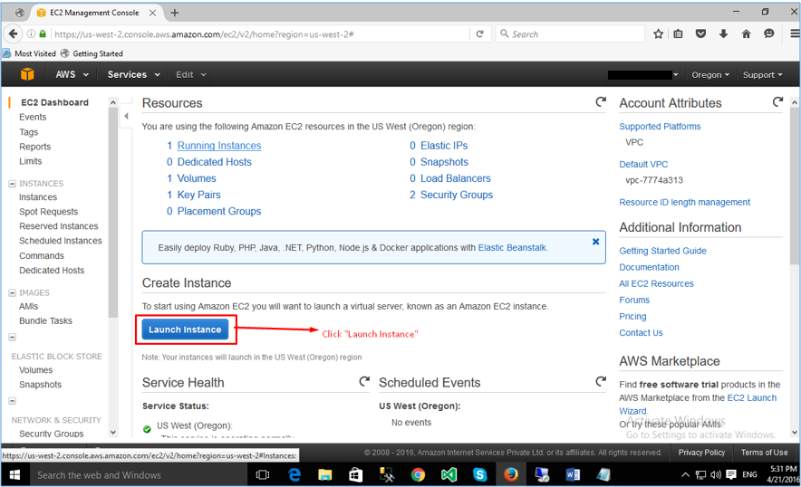Image resolution: width=801 pixels, height=487 pixels.
Task: Open the chat smiley icon in toolbar
Action: (x=768, y=33)
